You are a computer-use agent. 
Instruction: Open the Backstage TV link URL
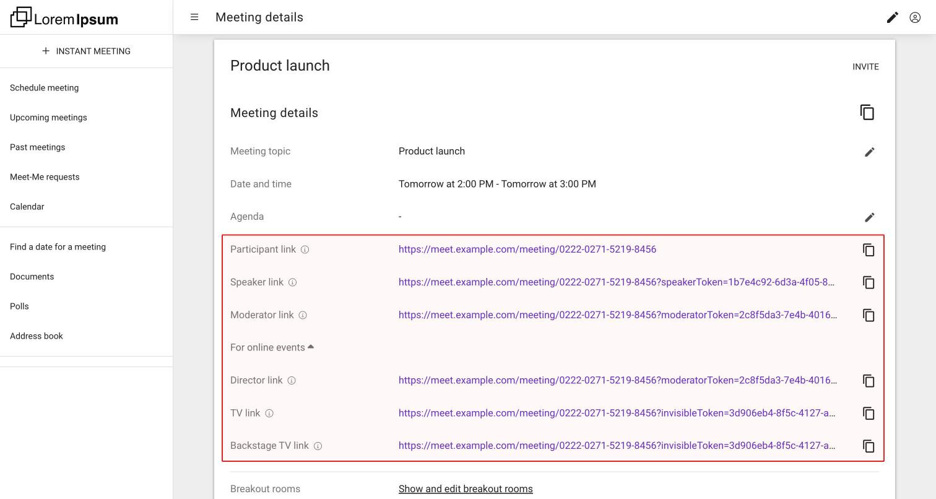pos(617,446)
